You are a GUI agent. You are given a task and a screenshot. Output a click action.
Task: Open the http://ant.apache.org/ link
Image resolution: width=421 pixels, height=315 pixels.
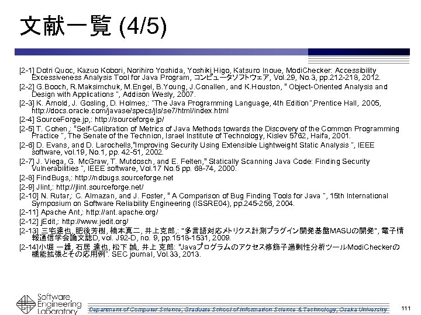point(122,212)
